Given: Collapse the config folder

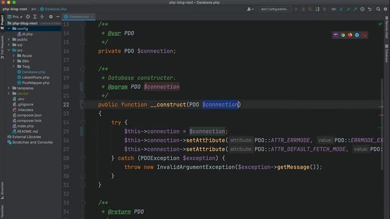Looking at the screenshot, I should [x=9, y=29].
